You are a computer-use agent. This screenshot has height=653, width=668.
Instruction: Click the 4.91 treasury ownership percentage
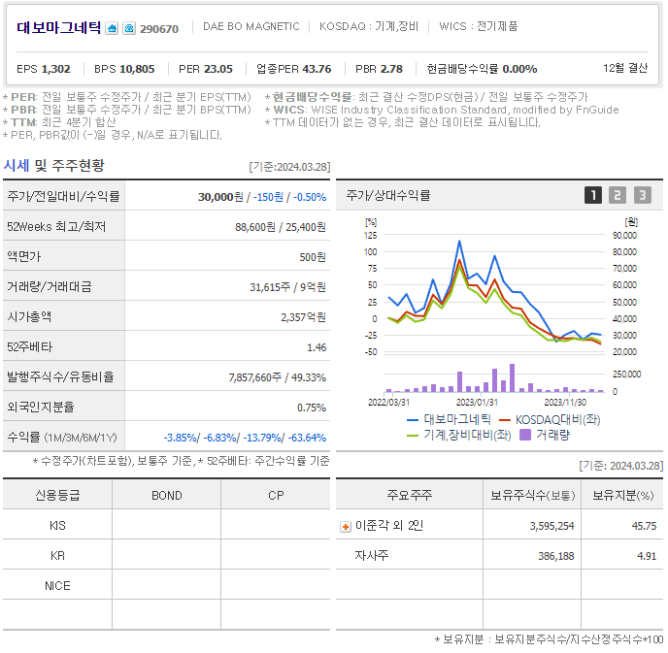647,556
